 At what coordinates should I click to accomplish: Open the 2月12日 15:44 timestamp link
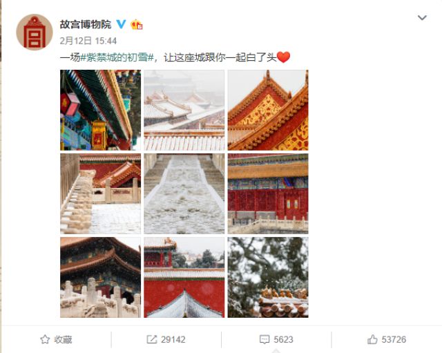[88, 41]
